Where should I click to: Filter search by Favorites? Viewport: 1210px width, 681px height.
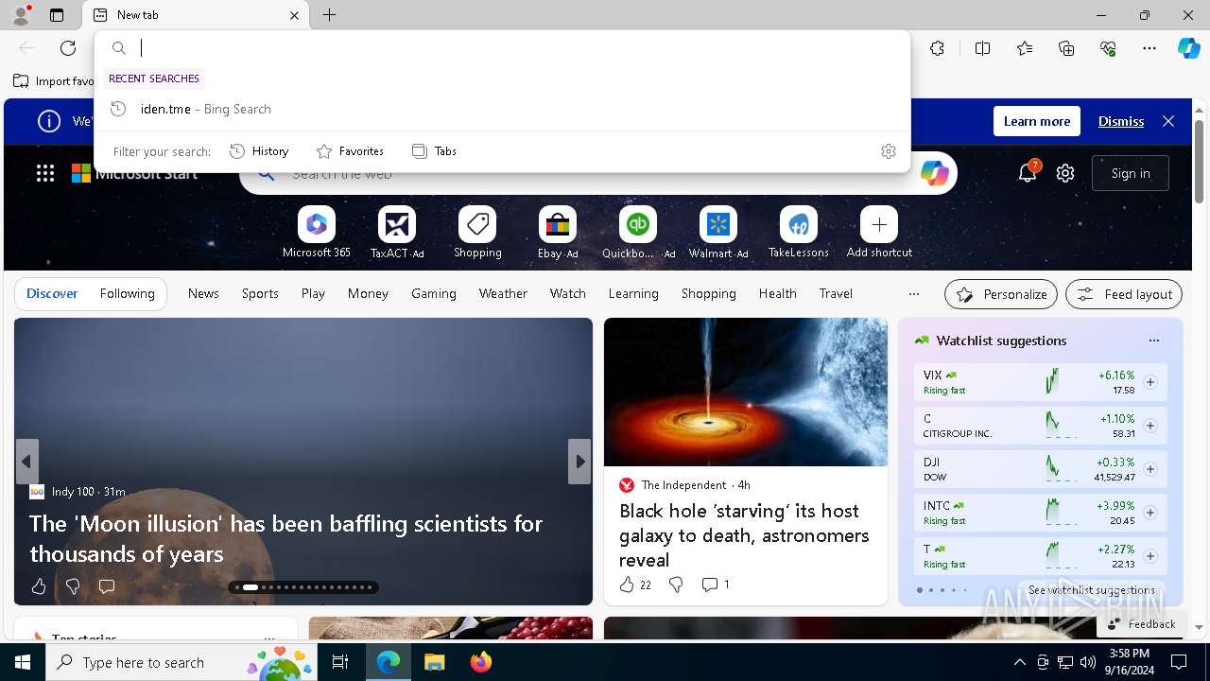click(x=350, y=151)
